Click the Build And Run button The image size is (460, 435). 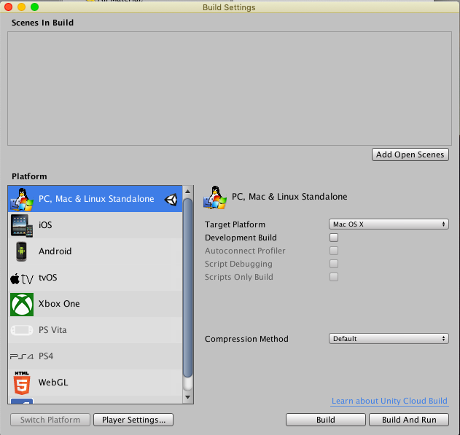pos(409,420)
